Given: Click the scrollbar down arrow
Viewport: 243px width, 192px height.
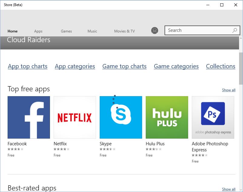Looking at the screenshot, I should click(241, 190).
